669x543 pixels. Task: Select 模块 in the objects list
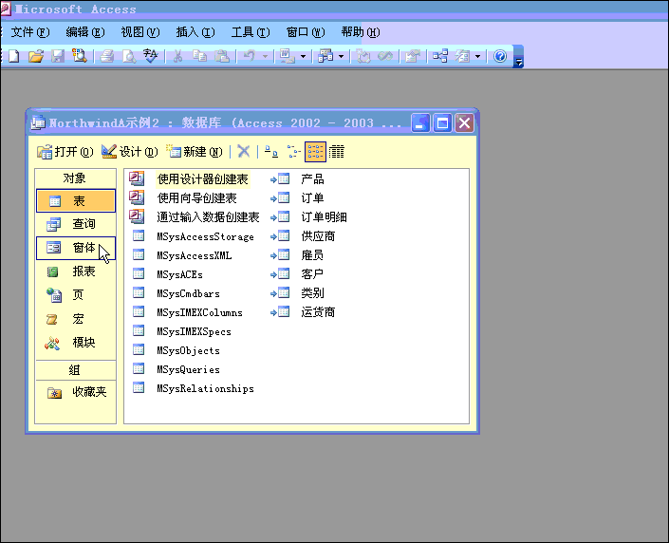coord(76,343)
